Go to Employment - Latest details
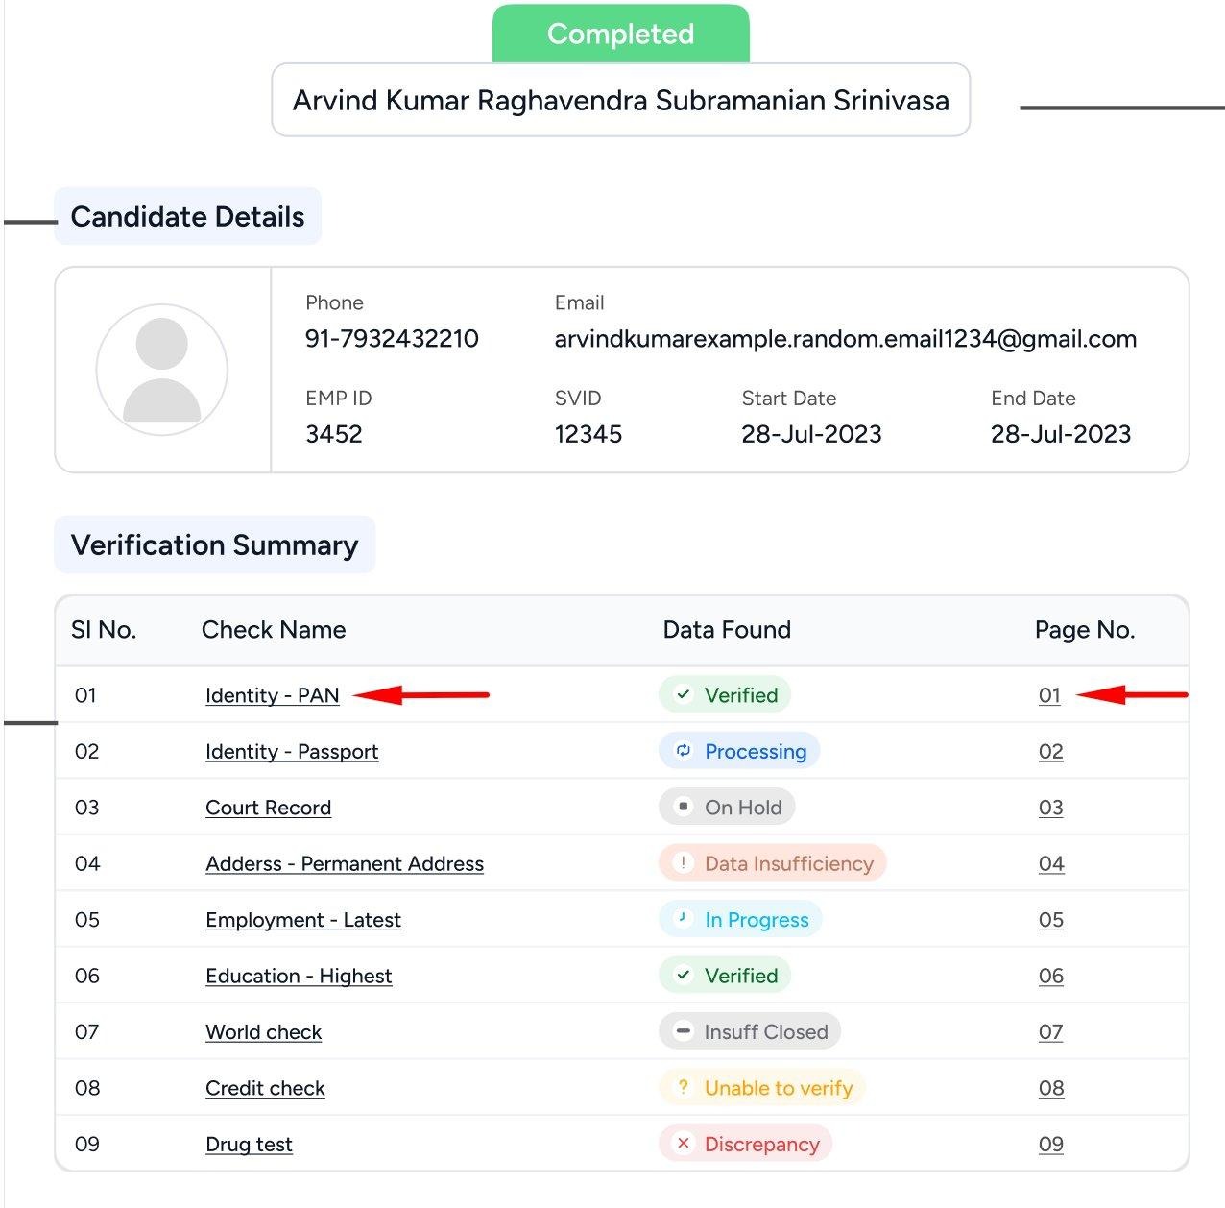This screenshot has height=1208, width=1225. (302, 920)
